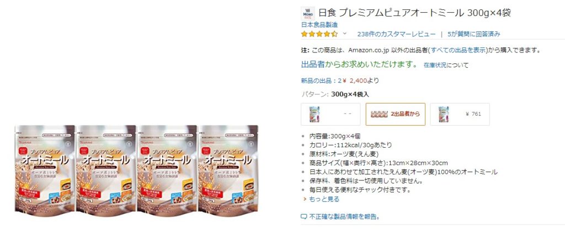This screenshot has height=230, width=565.
Task: Select first pattern option with single bag thumbnail
Action: pos(331,114)
